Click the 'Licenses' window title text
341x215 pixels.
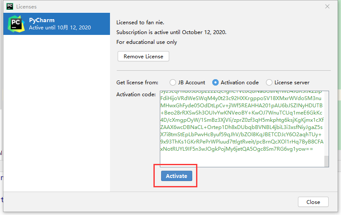click(26, 6)
